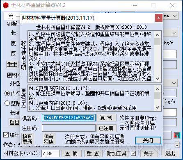Select the 内径 radio button
Screen dimensions: 183x160
7,94
